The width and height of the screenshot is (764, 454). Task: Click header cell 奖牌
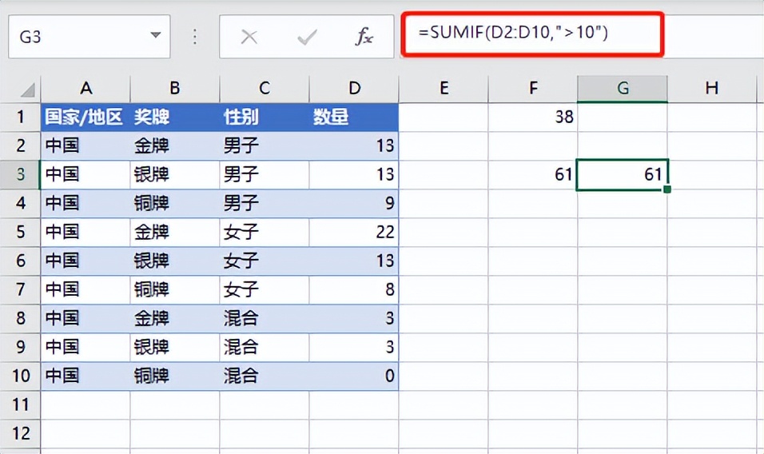click(175, 117)
